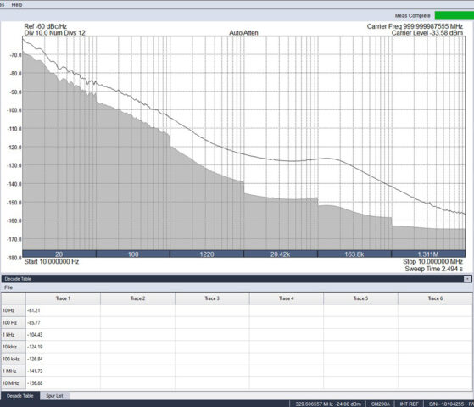Image resolution: width=474 pixels, height=407 pixels.
Task: Click the 100 kHz Trace 1 value cell
Action: [63, 359]
